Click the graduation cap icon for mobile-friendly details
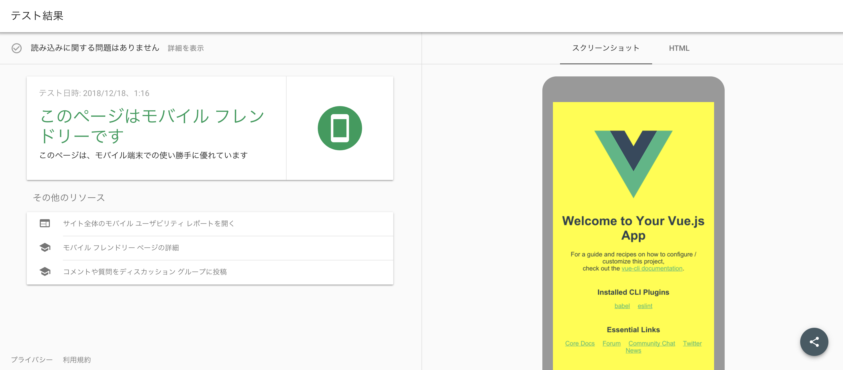843x370 pixels. [45, 248]
